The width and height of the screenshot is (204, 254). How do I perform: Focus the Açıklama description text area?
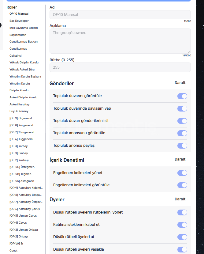click(x=120, y=41)
